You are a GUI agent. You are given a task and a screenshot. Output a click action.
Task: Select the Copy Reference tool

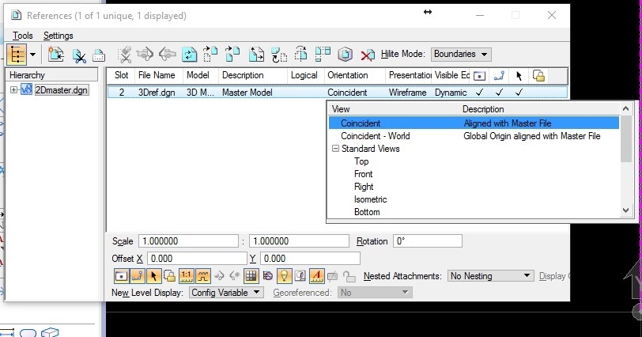232,54
